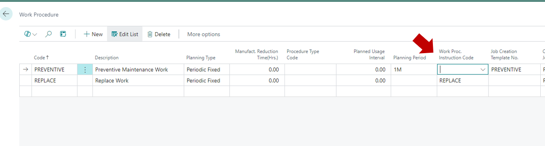Open row menu dots for PREVENTIVE
The width and height of the screenshot is (545, 146).
click(85, 70)
